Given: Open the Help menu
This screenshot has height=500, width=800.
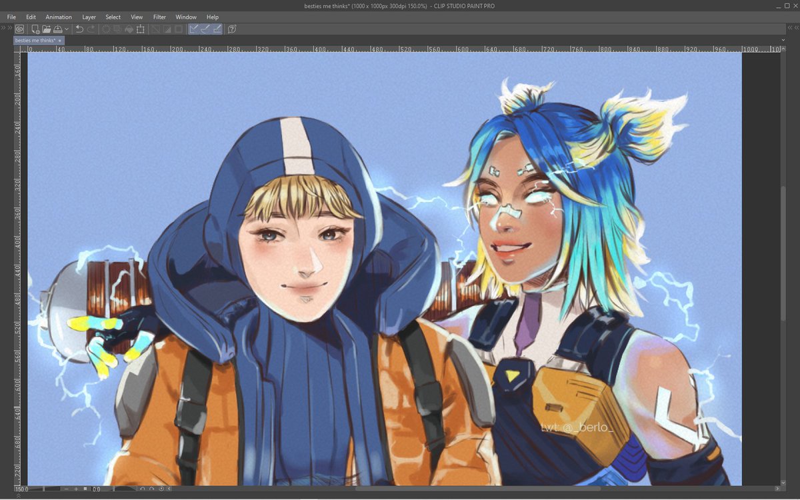Looking at the screenshot, I should [x=213, y=17].
